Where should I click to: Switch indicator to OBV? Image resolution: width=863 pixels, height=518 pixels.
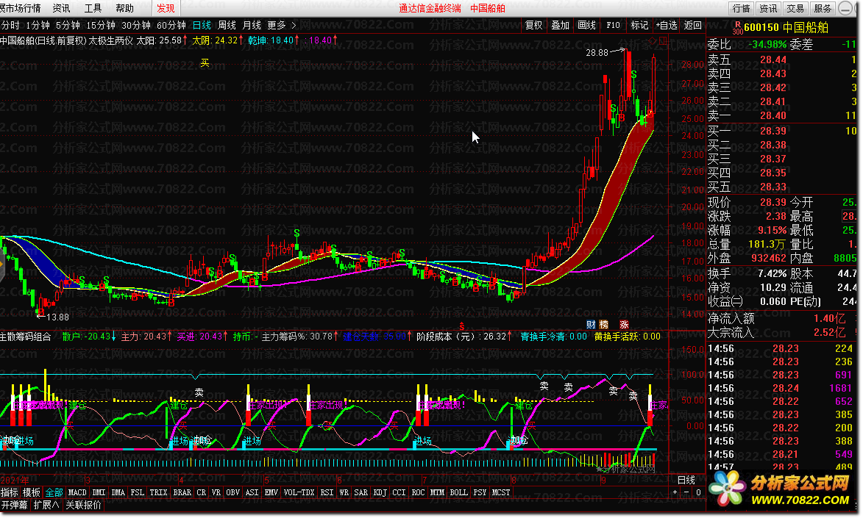point(232,492)
